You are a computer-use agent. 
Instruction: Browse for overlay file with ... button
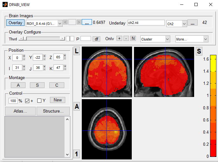[x=87, y=22]
